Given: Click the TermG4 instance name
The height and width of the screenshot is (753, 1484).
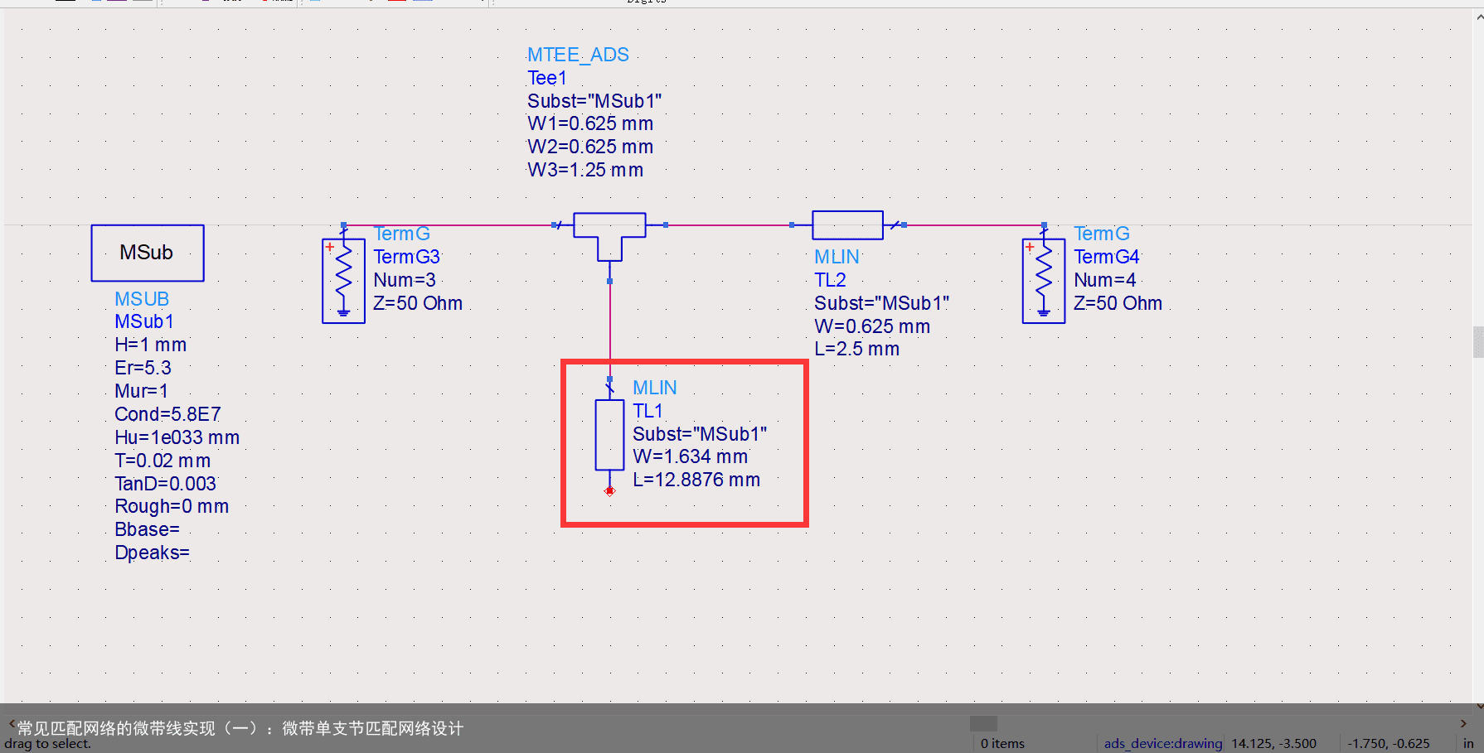Looking at the screenshot, I should [1107, 257].
